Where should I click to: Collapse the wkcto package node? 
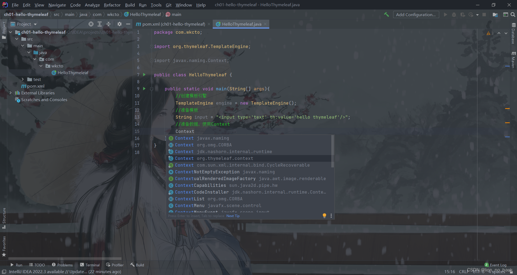point(41,66)
